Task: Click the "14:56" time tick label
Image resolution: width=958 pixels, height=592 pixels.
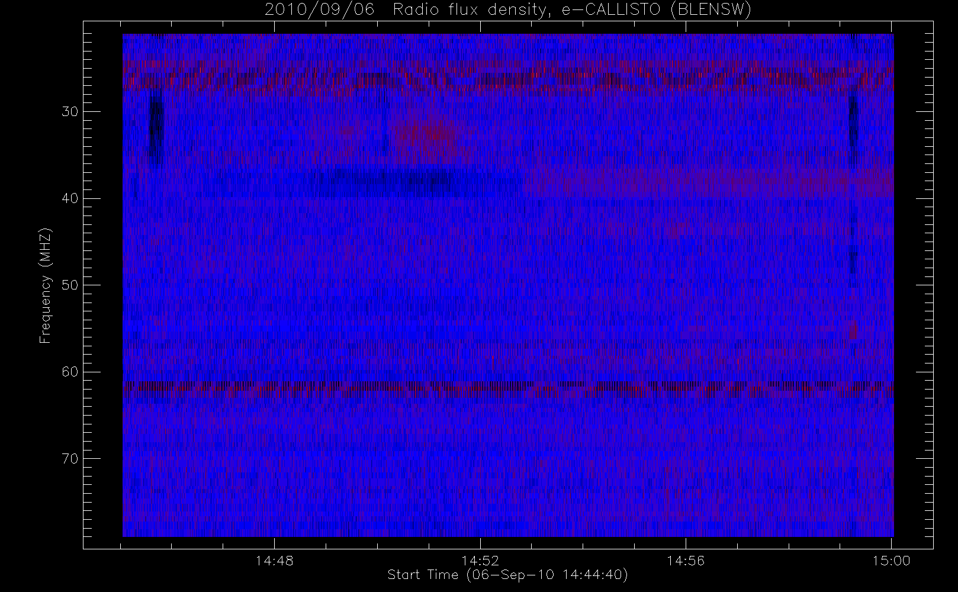Action: click(x=686, y=560)
